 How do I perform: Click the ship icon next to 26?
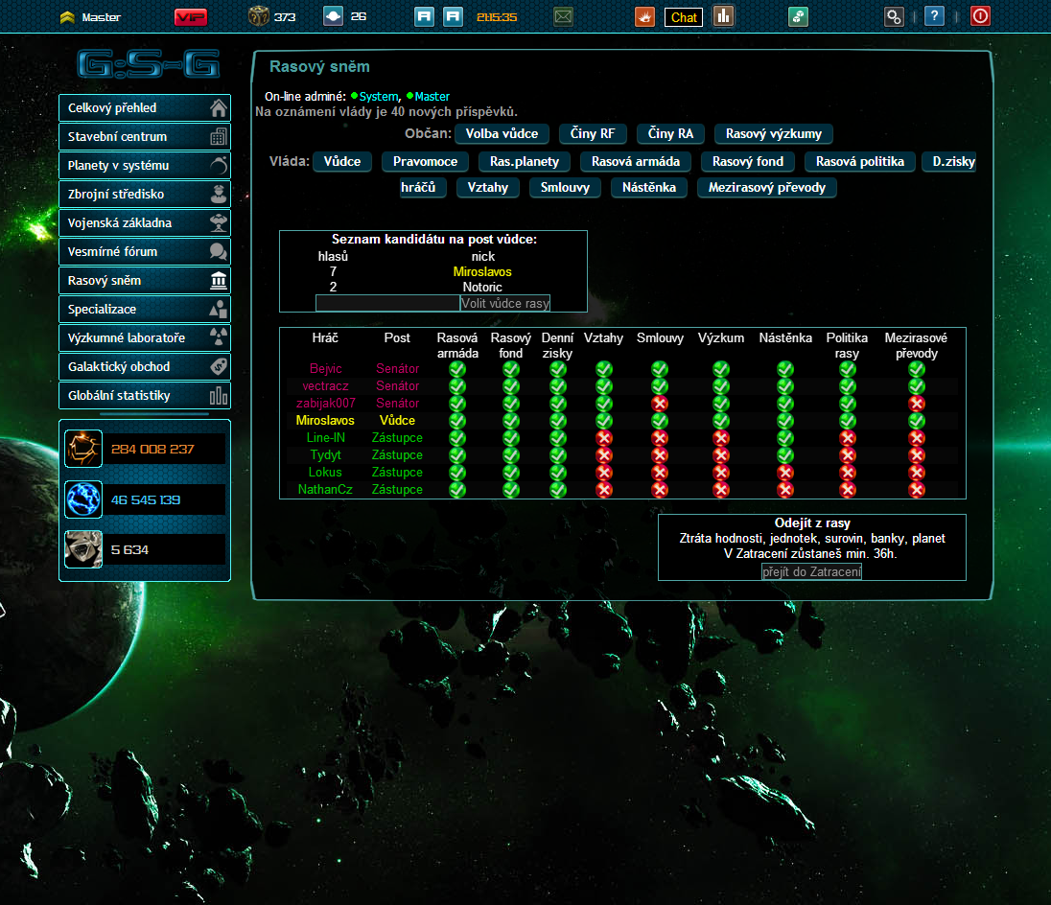(x=333, y=16)
